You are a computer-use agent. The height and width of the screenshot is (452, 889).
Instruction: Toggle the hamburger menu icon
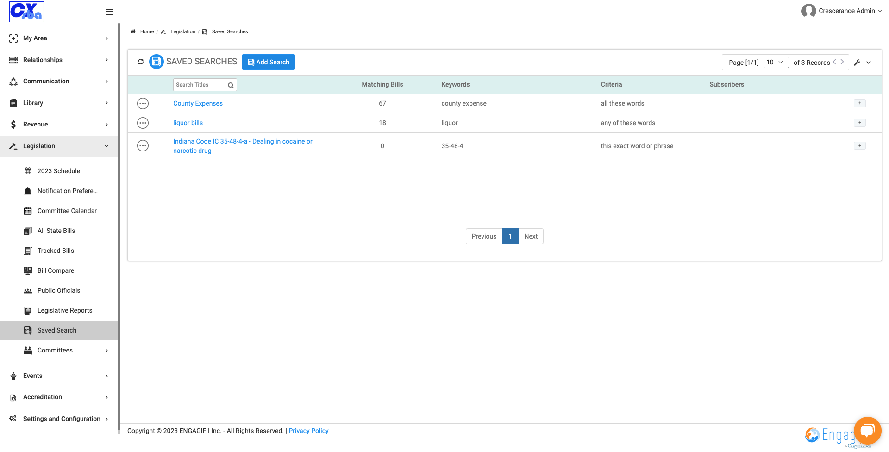point(110,12)
